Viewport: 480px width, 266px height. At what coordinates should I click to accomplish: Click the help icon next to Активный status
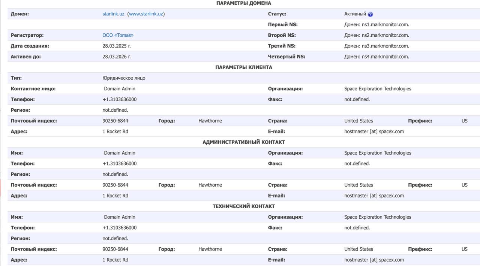(370, 14)
